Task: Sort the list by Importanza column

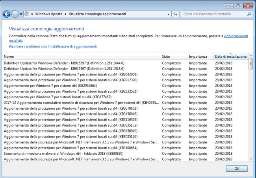Action: (x=200, y=57)
